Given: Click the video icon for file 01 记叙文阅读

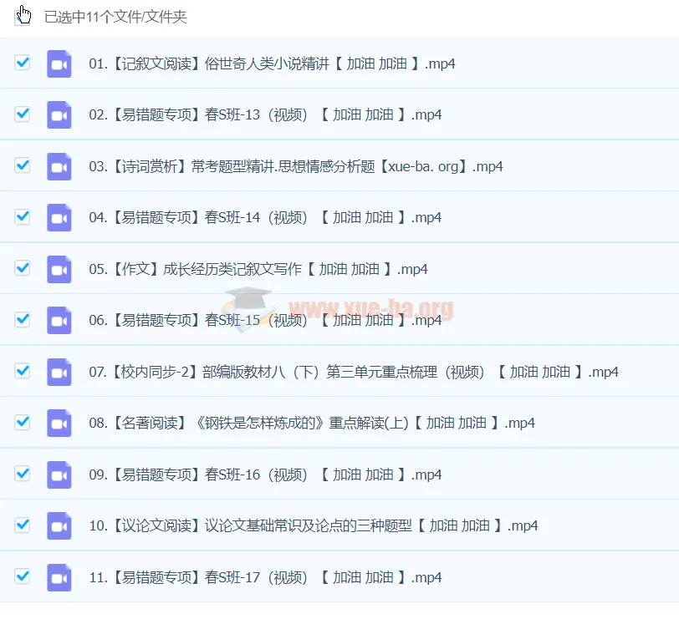Looking at the screenshot, I should point(59,63).
